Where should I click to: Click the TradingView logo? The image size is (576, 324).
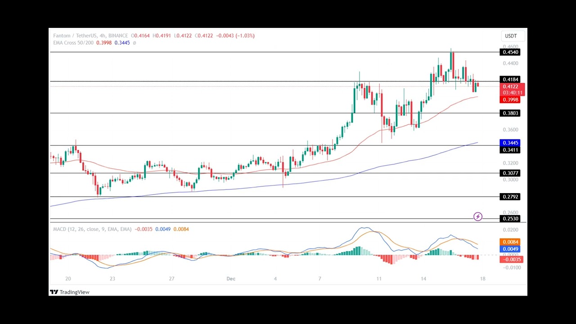coord(70,292)
